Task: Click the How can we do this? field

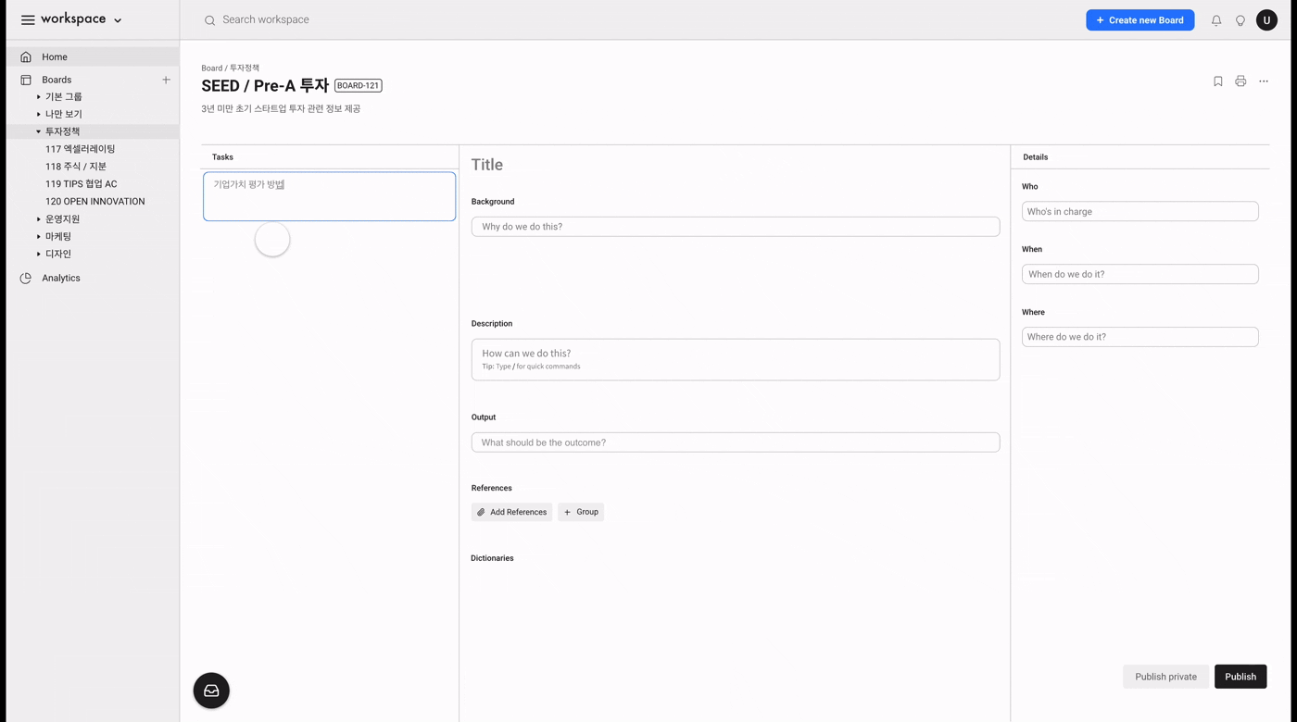Action: pos(736,359)
